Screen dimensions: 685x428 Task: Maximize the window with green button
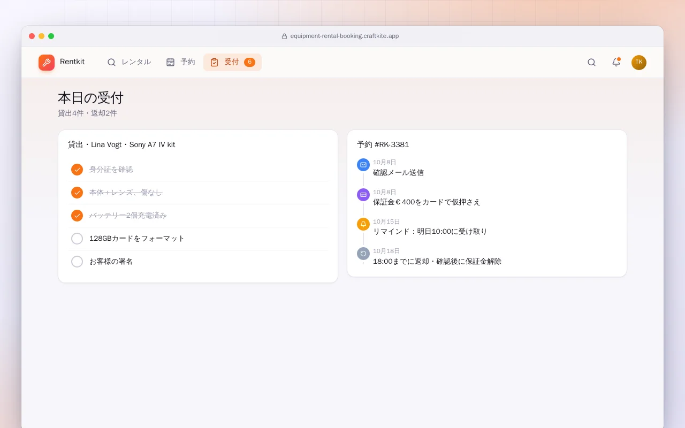51,36
